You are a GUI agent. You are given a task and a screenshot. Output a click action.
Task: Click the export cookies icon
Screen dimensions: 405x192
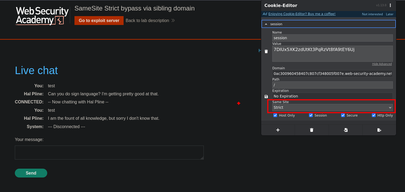[x=379, y=130]
